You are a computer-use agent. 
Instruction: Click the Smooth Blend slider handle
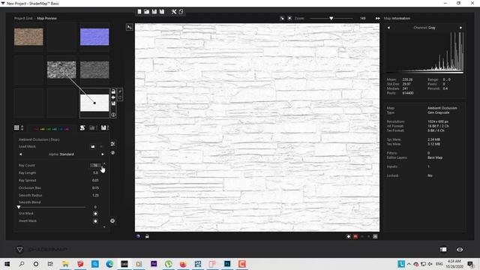pos(19,207)
